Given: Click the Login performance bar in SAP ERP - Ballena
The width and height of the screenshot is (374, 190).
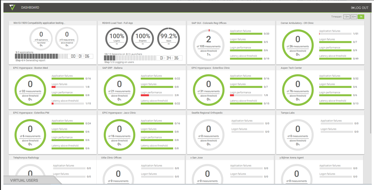Looking at the screenshot, I should click(x=157, y=95).
